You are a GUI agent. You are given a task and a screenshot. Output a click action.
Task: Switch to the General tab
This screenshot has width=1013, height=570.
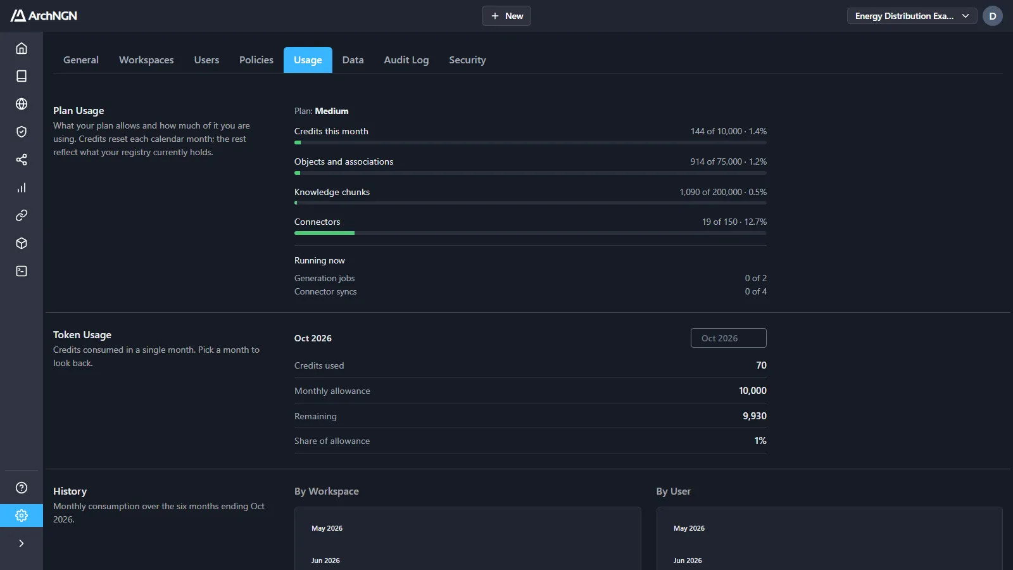tap(81, 60)
